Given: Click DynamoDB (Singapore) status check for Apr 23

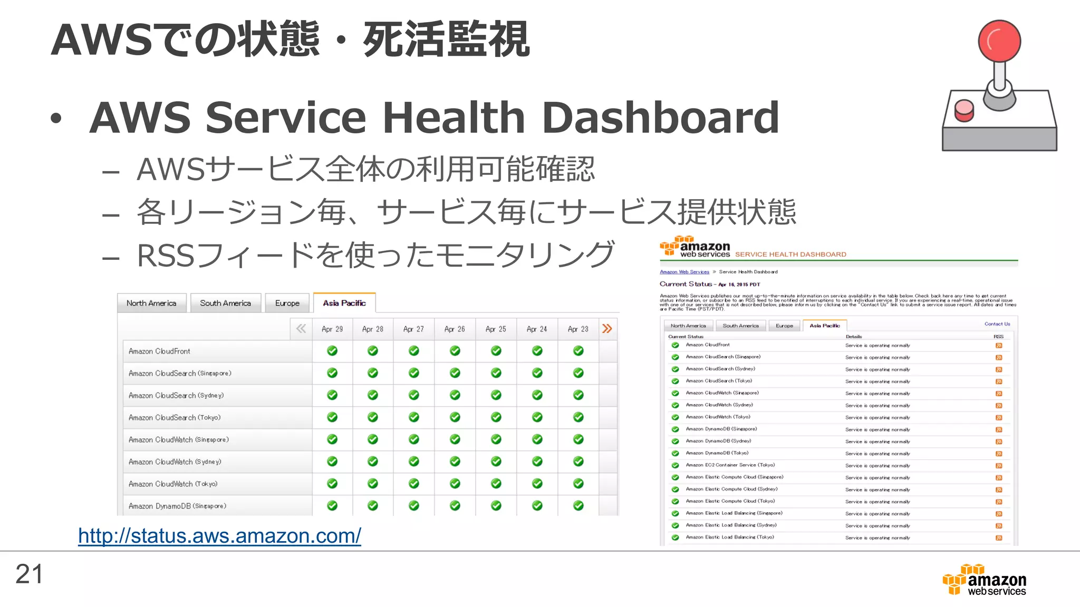Looking at the screenshot, I should [578, 506].
